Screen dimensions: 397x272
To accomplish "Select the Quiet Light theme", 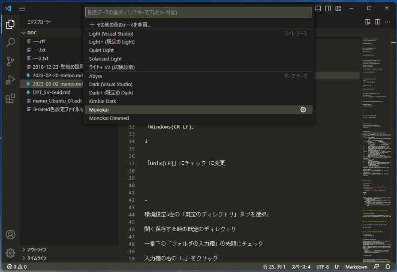I will pos(198,50).
